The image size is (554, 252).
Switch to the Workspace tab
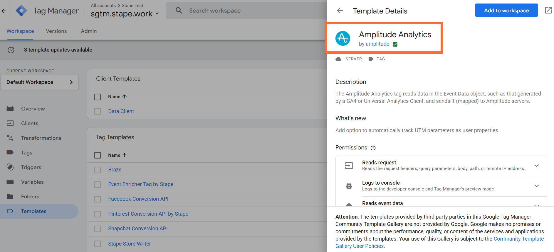tap(20, 31)
